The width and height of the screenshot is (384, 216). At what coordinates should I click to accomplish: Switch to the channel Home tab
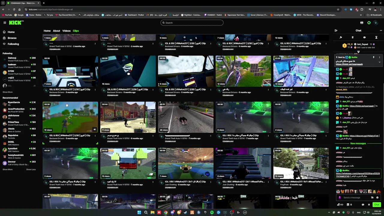47,31
